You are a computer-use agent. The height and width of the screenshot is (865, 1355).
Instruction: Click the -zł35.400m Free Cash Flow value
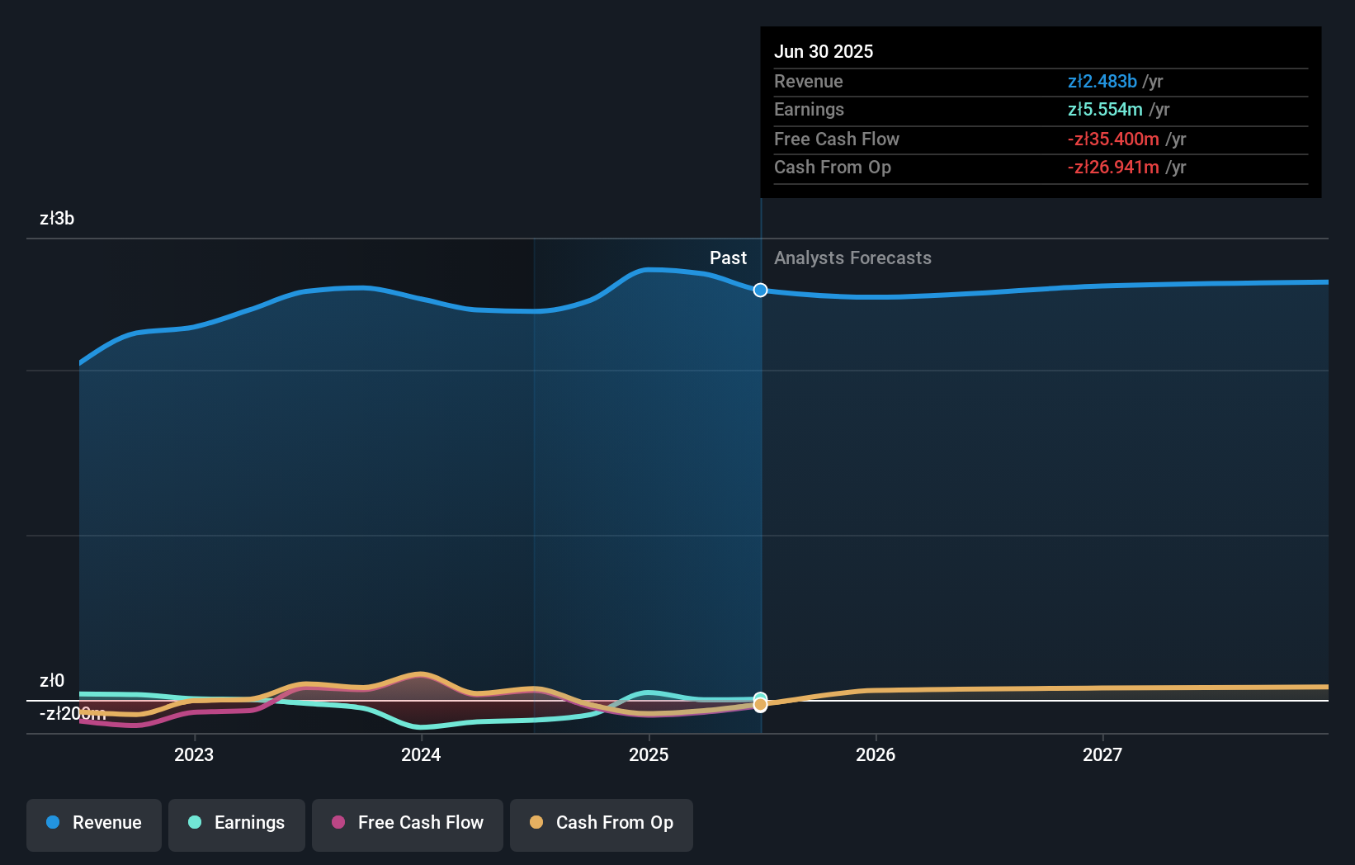point(1114,139)
